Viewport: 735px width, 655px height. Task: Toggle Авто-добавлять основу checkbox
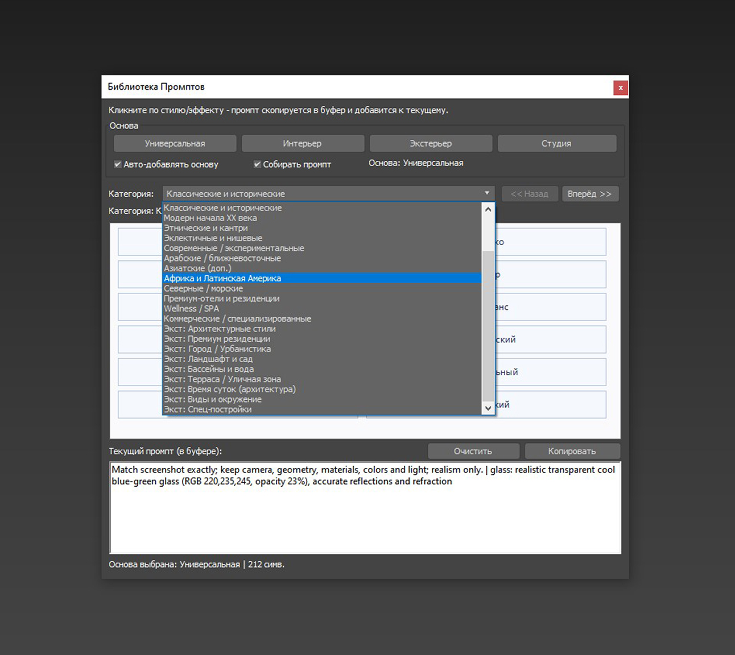click(x=118, y=164)
